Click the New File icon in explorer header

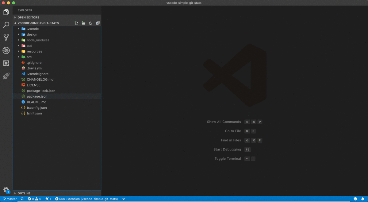pyautogui.click(x=76, y=23)
